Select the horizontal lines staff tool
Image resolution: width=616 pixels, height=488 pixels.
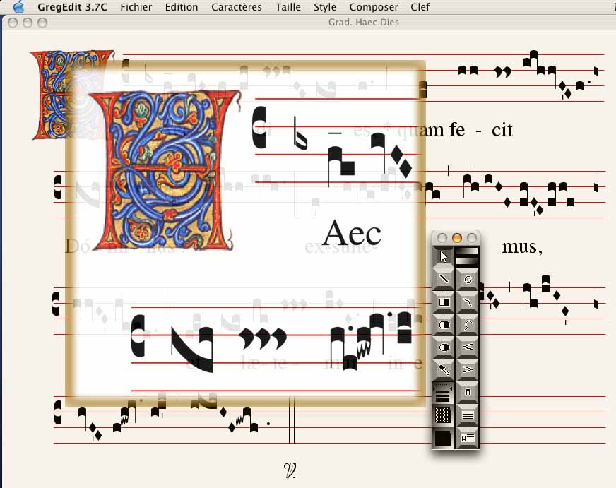pos(468,415)
